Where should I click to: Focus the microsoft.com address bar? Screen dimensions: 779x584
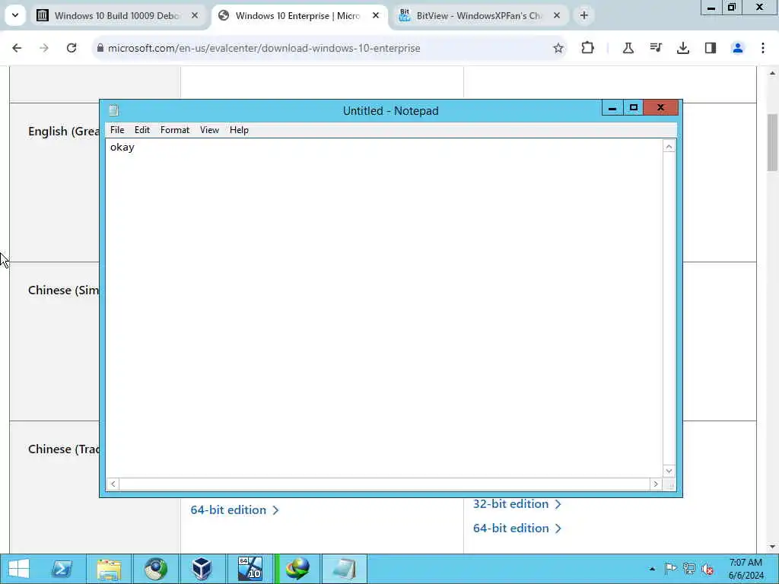[x=328, y=48]
